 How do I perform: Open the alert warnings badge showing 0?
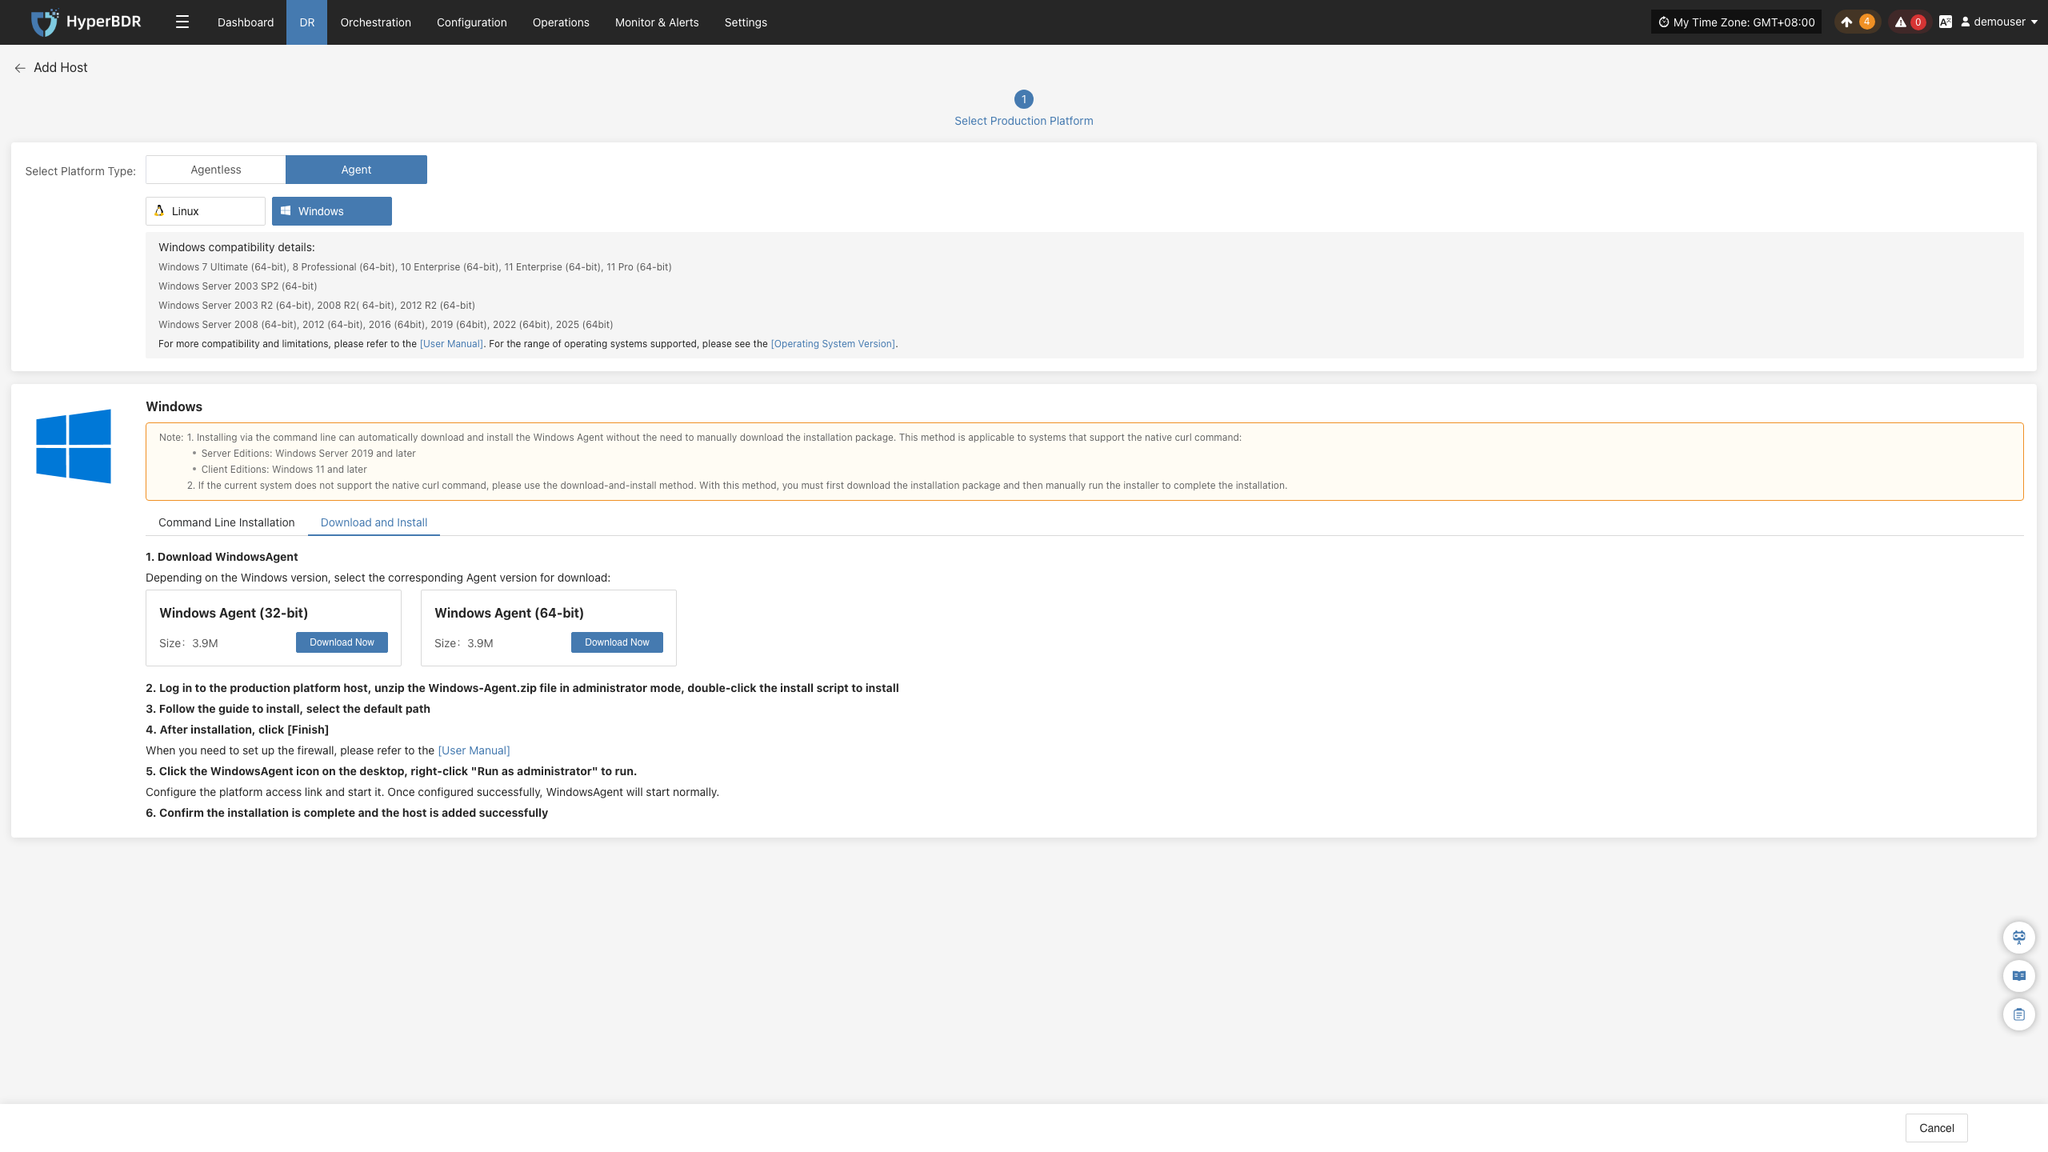(x=1910, y=22)
